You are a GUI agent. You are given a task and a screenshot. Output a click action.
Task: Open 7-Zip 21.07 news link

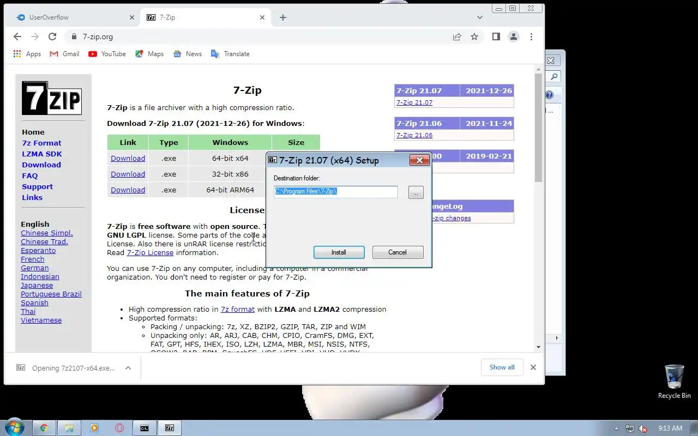tap(414, 102)
